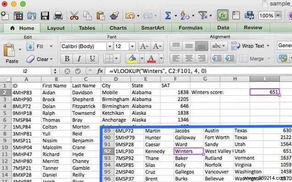Open the Charts tab

click(118, 28)
